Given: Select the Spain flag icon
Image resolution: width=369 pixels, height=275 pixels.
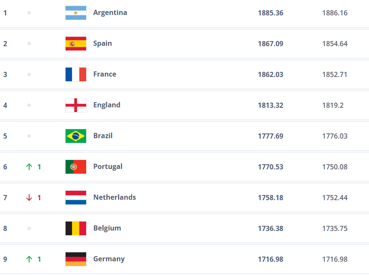Looking at the screenshot, I should 75,43.
